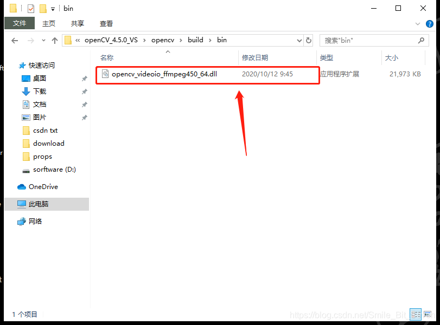This screenshot has width=440, height=325.
Task: Click the pin icon beside 文档
Action: (x=85, y=105)
